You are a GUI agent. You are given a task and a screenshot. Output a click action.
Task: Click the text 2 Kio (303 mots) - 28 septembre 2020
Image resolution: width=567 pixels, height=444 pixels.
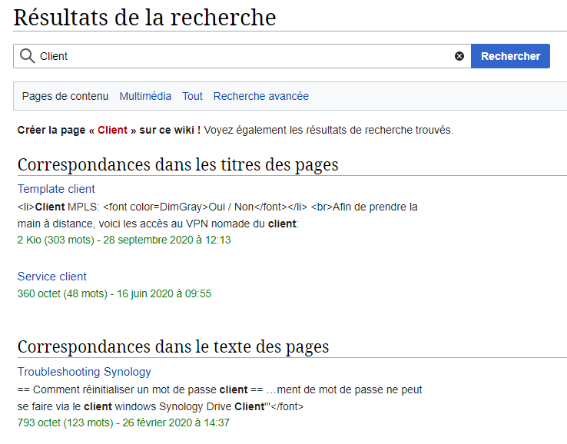[124, 240]
